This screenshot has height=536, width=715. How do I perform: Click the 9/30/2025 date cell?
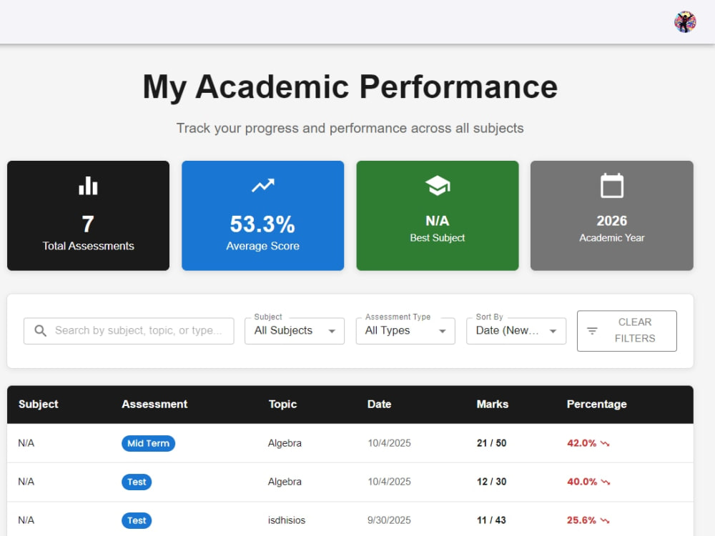point(390,520)
